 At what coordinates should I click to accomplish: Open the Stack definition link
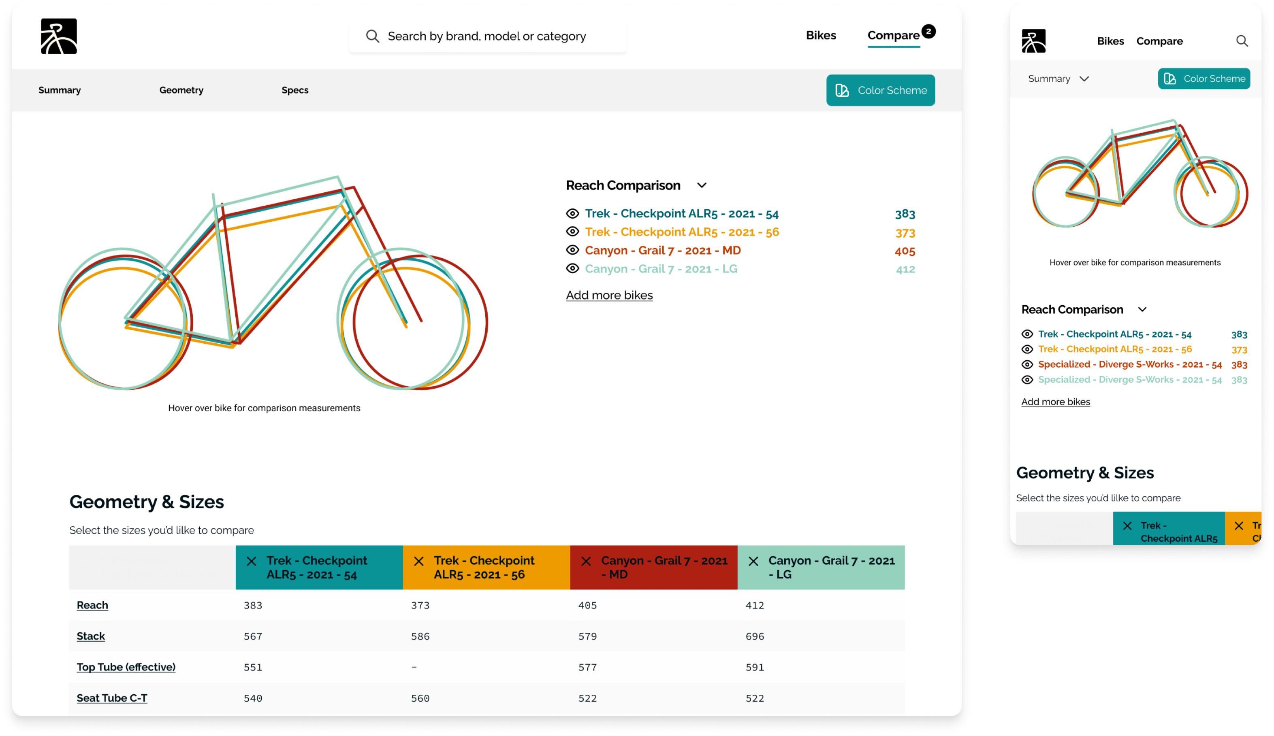click(x=91, y=636)
